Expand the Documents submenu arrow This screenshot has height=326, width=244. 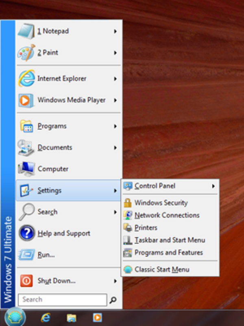tap(115, 148)
